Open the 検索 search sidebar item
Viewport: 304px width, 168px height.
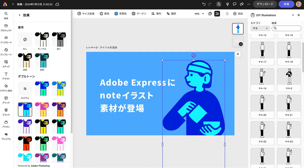pyautogui.click(x=6, y=15)
